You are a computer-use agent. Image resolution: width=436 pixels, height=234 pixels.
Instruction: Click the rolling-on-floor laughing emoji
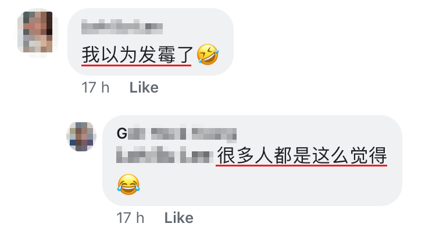click(208, 54)
